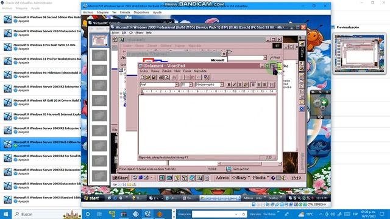The width and height of the screenshot is (390, 219).
Task: Click Cortana circle icon on taskbar
Action: (88, 214)
